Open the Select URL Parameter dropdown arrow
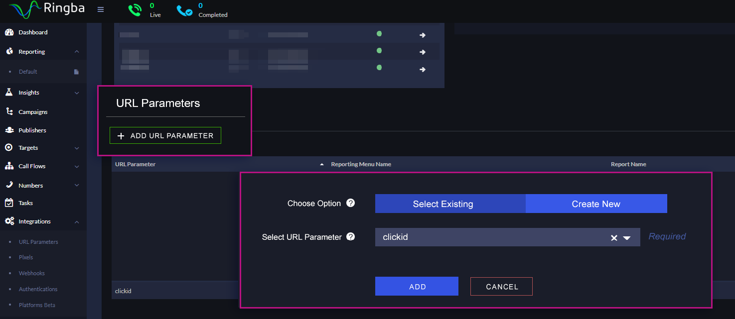This screenshot has height=319, width=735. (627, 238)
